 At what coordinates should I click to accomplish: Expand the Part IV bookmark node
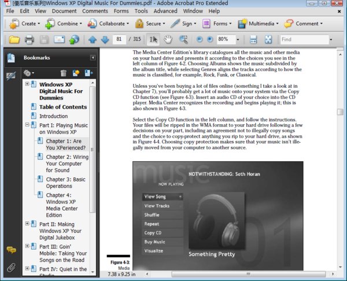click(27, 268)
